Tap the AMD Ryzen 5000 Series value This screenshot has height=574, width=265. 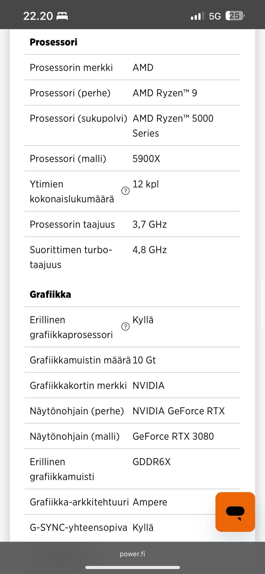tap(173, 126)
